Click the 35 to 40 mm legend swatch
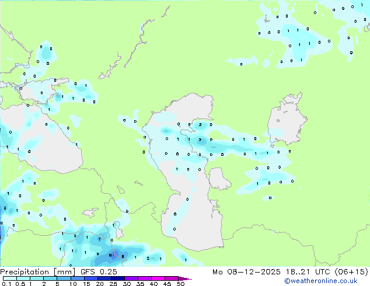Image resolution: width=370 pixels, height=286 pixels. tap(145, 278)
